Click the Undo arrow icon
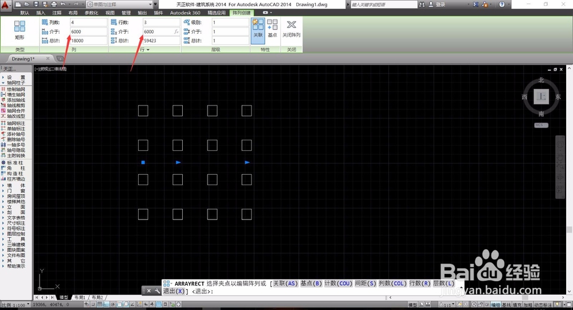 pos(63,5)
